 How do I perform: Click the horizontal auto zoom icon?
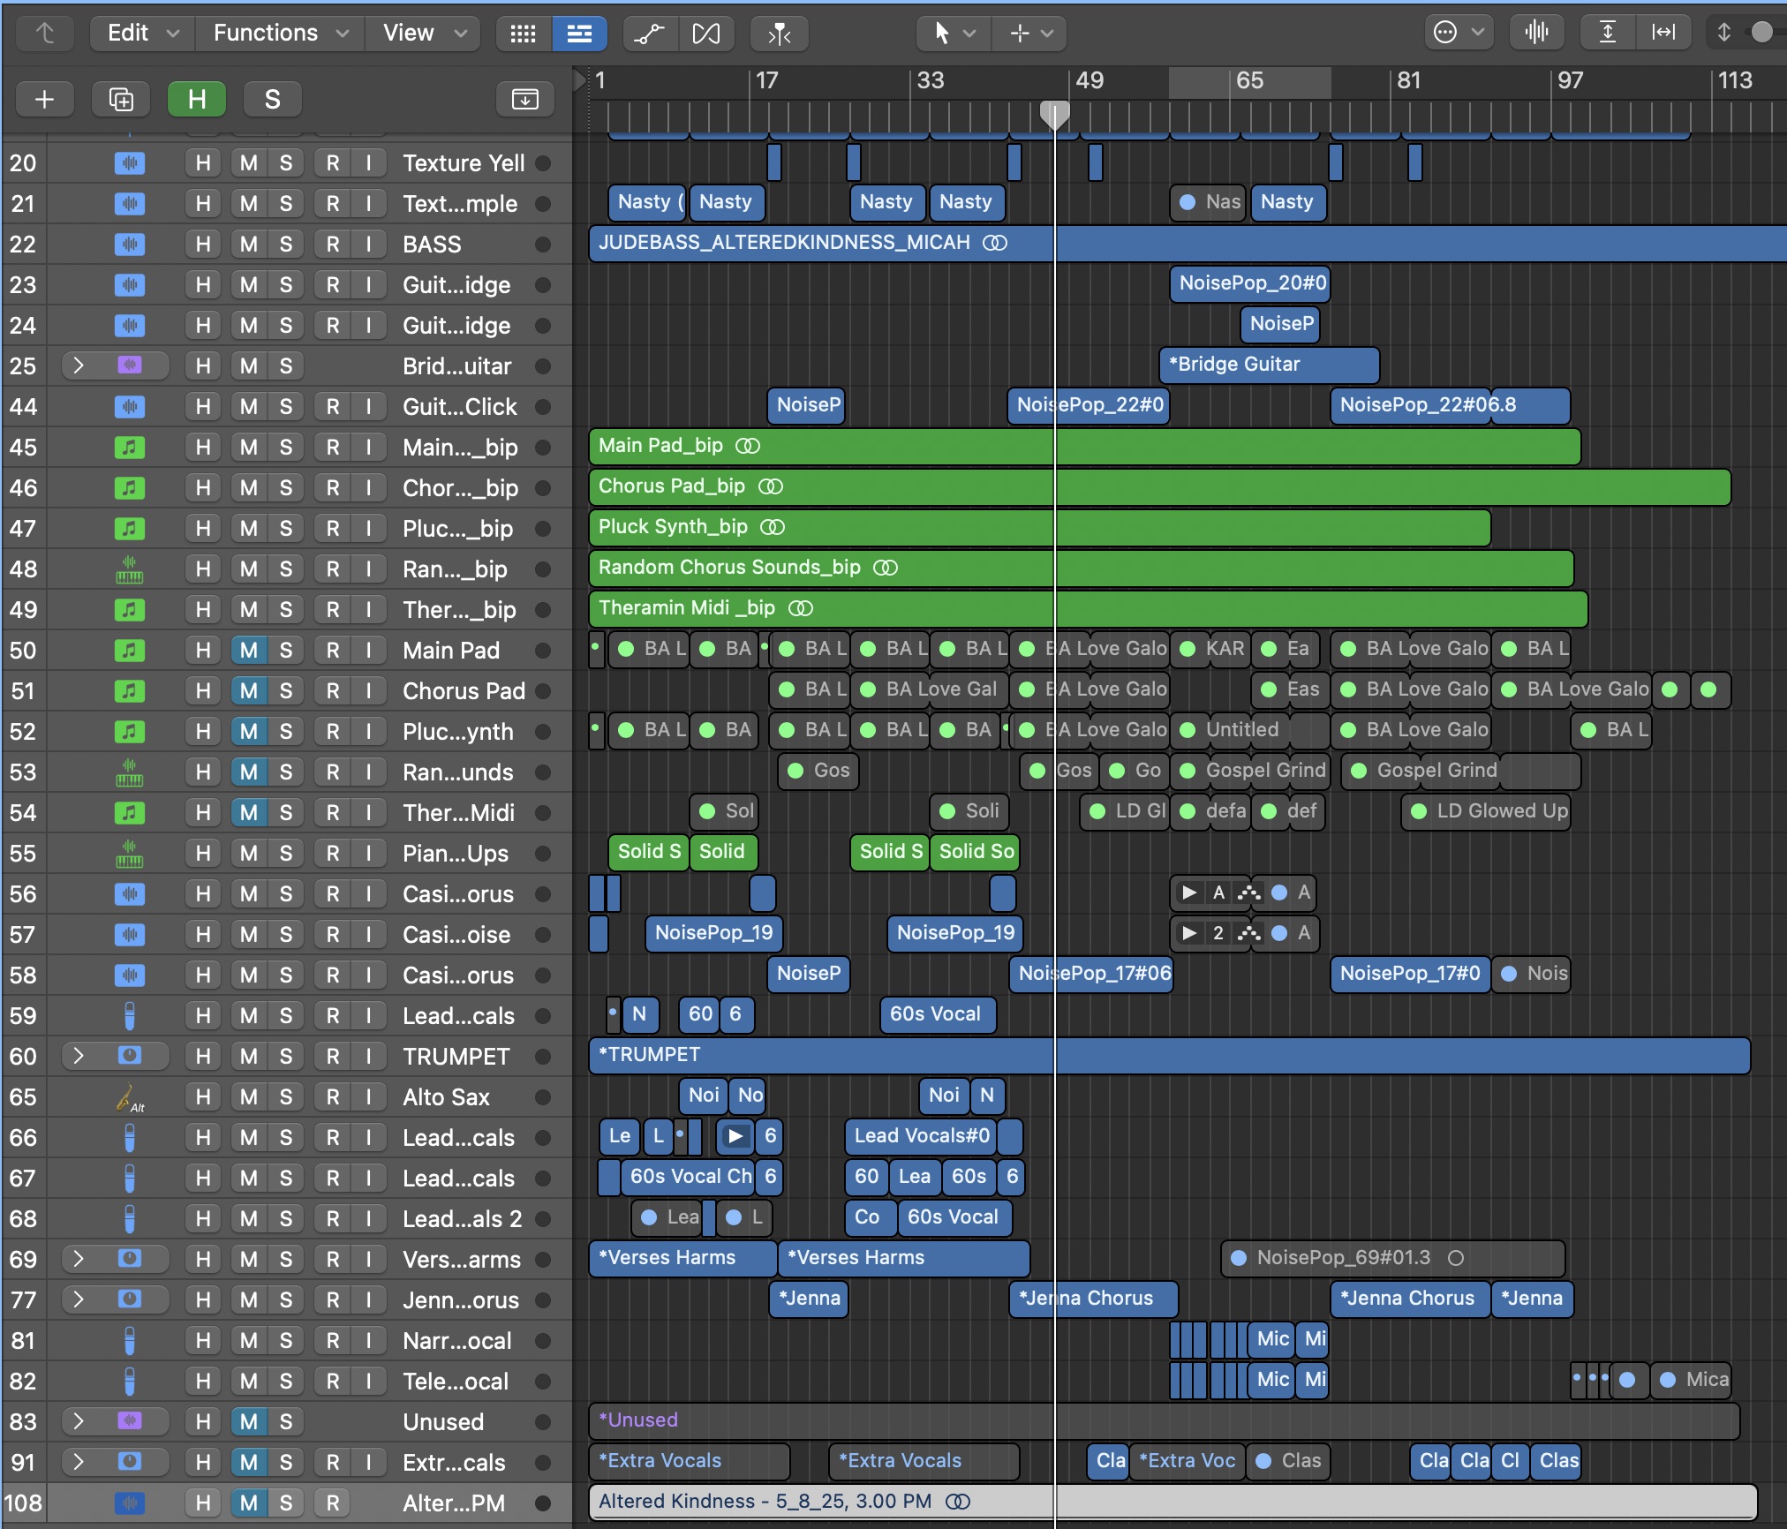coord(1663,33)
